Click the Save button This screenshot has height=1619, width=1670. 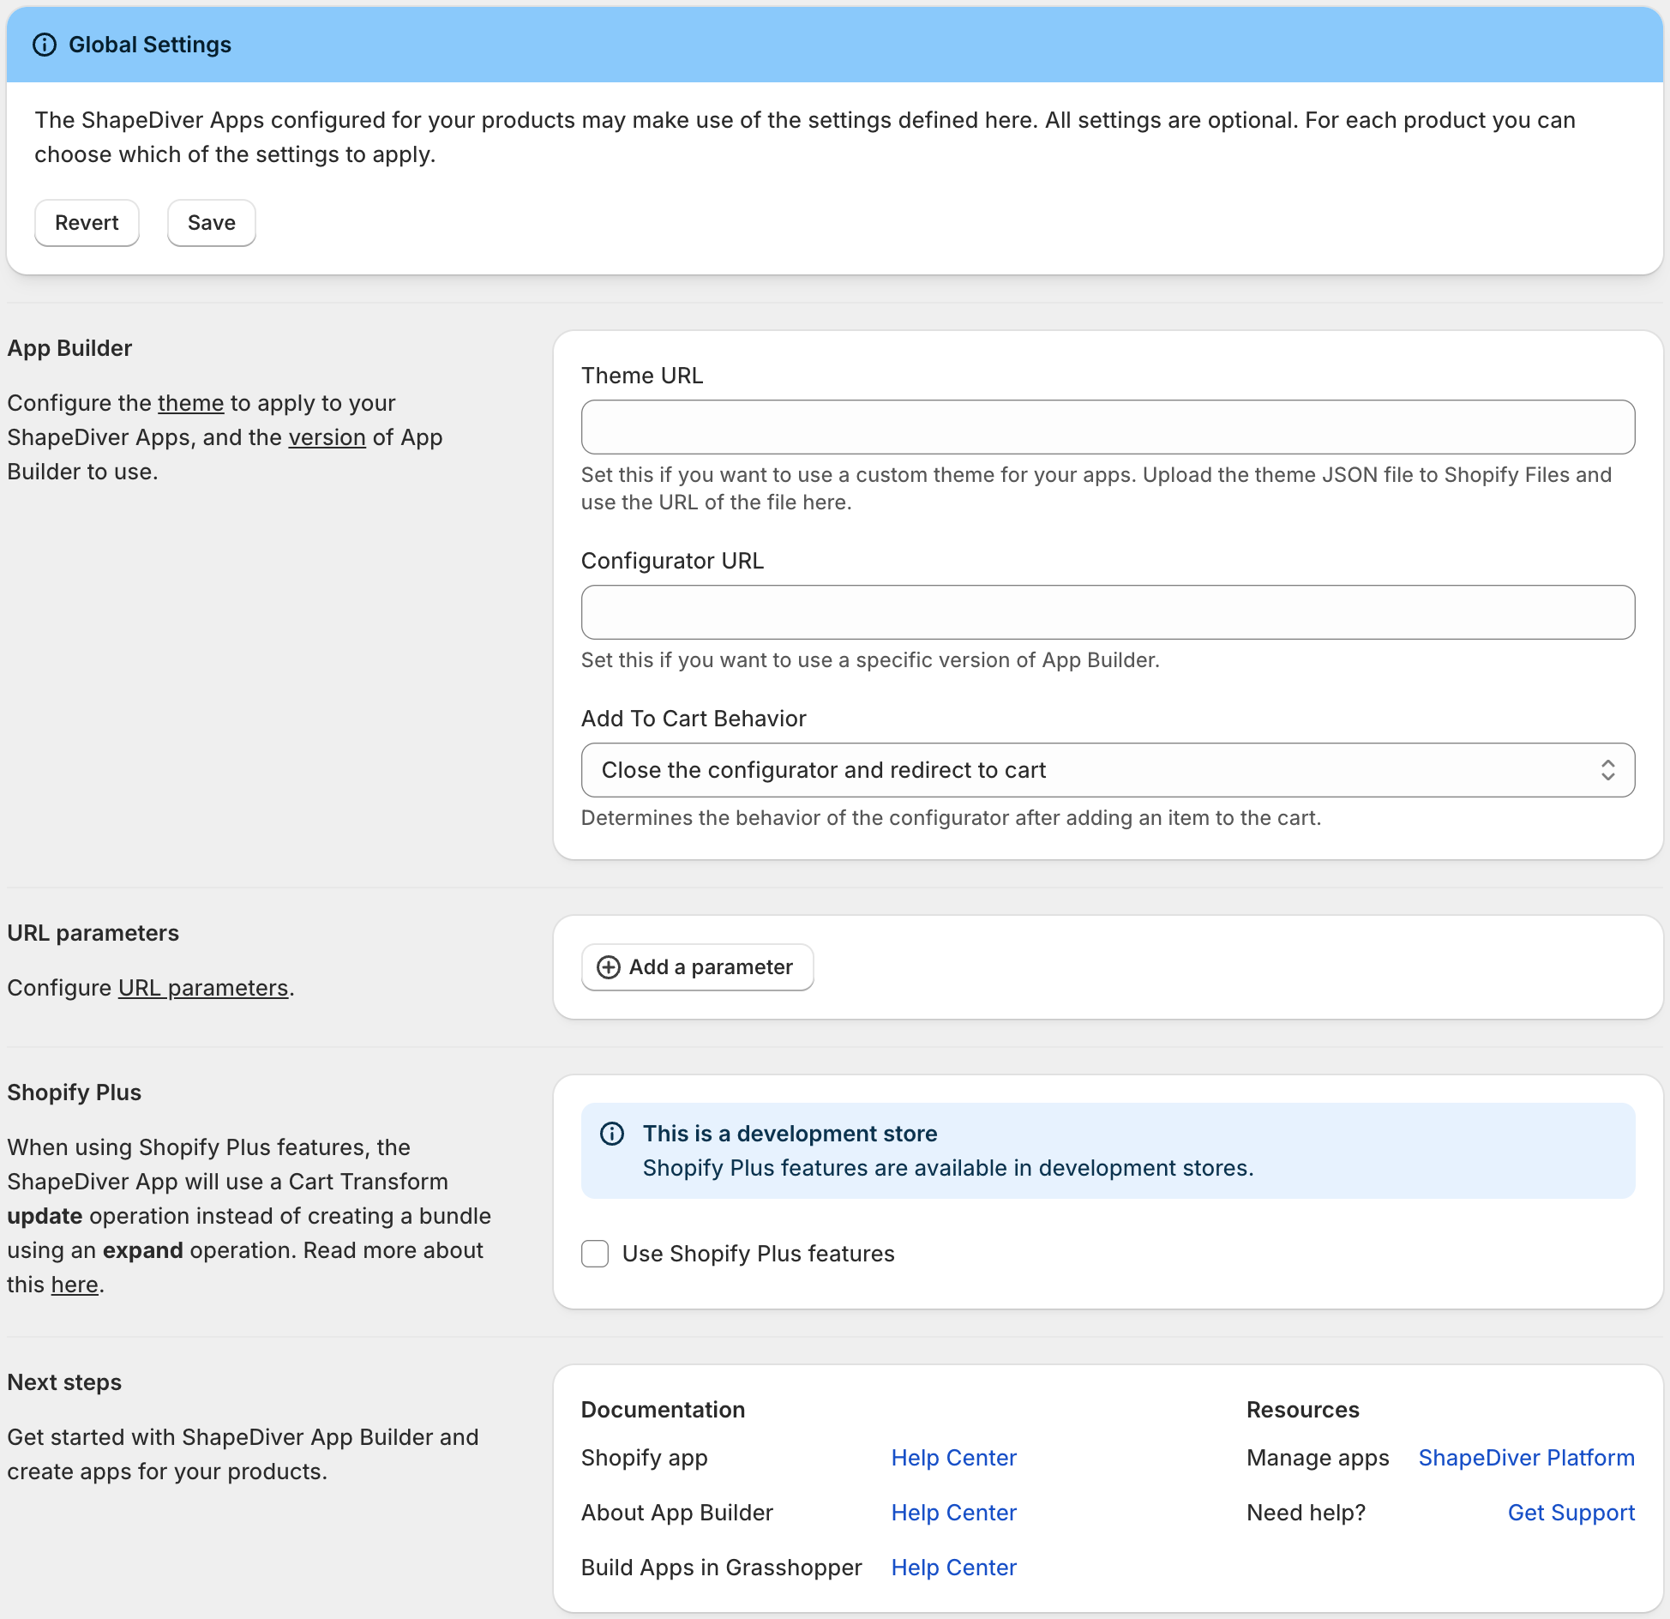click(x=212, y=223)
